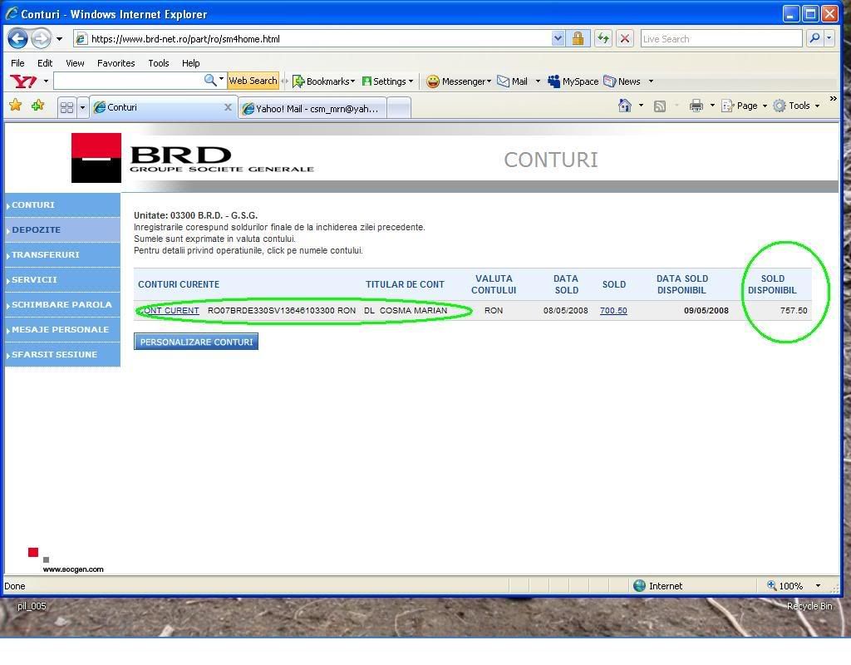
Task: Open the File menu
Action: tap(17, 63)
